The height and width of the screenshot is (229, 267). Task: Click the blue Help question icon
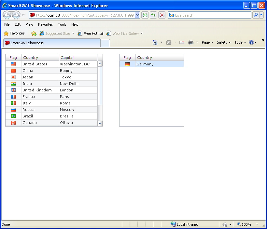(251, 42)
